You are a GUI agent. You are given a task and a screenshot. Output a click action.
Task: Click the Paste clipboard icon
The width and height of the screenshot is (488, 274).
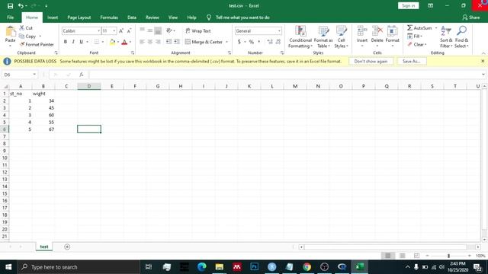point(10,32)
